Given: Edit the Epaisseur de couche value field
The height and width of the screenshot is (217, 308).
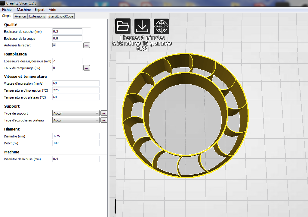Looking at the screenshot, I should tap(67, 31).
